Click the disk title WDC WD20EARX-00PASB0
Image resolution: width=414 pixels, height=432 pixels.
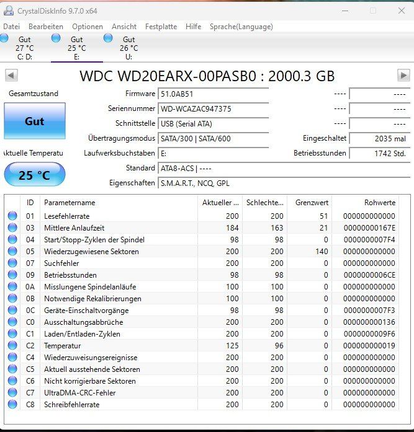click(x=207, y=76)
